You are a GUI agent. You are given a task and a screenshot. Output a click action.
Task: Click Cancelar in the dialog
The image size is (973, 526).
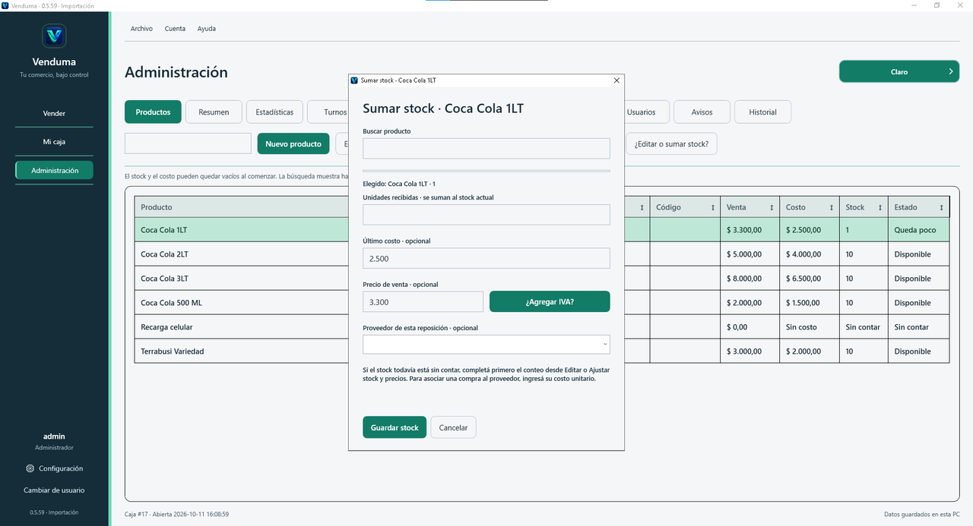point(453,427)
